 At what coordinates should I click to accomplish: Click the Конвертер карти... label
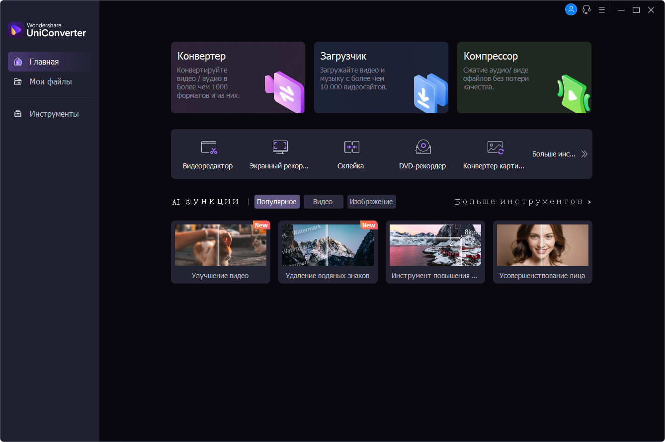click(494, 166)
